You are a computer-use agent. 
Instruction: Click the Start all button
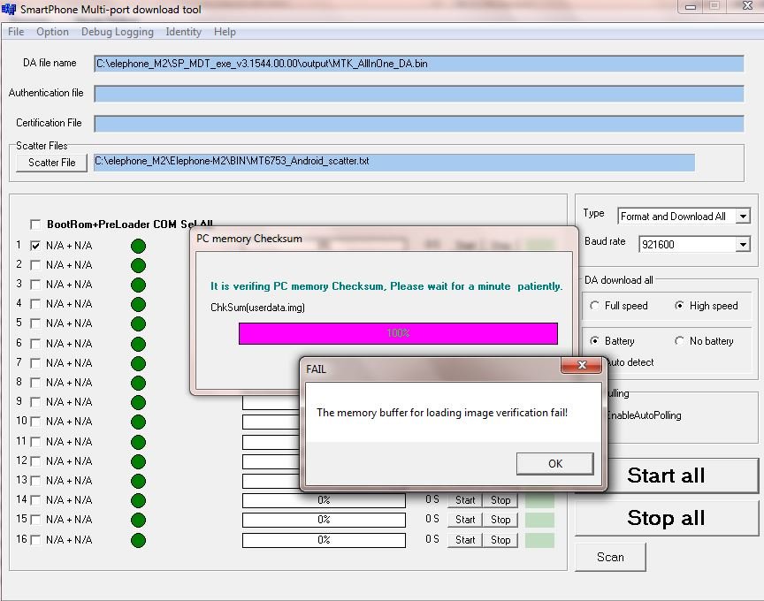pos(666,475)
